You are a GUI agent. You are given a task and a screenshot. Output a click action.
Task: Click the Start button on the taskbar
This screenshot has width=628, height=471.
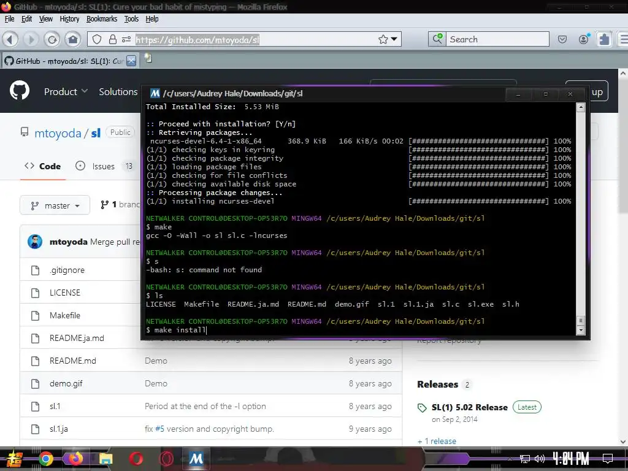[14, 459]
